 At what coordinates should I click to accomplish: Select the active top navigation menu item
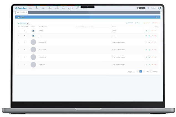pos(70,8)
